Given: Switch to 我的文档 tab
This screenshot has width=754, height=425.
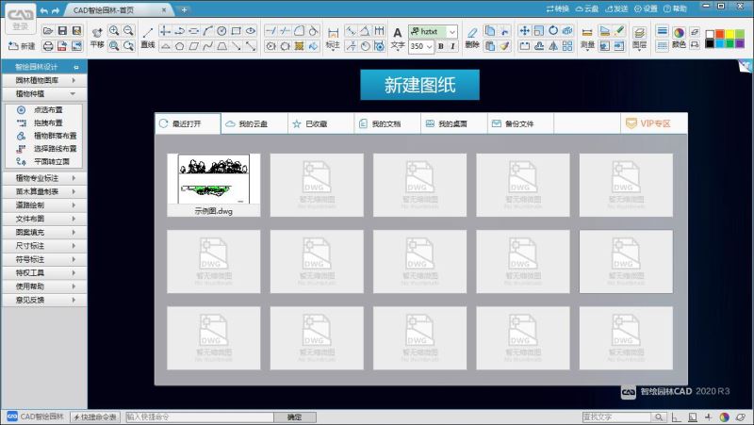Looking at the screenshot, I should 387,123.
